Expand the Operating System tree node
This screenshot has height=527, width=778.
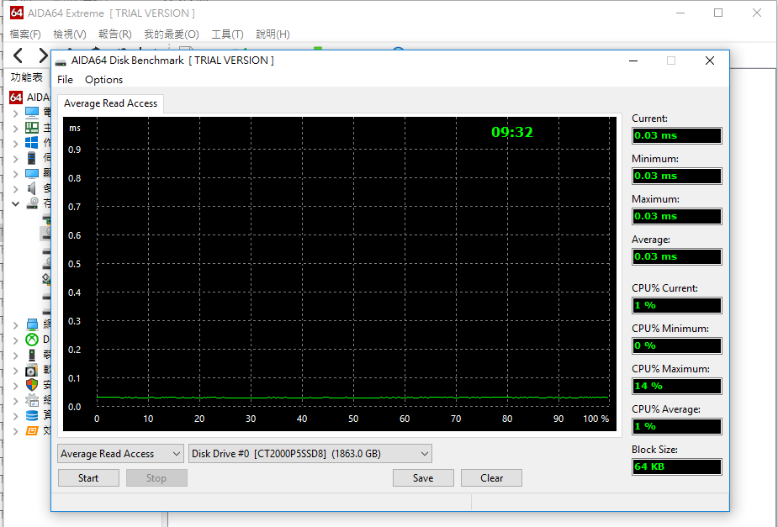click(x=16, y=143)
